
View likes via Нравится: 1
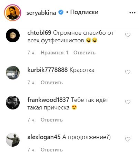(x=54, y=53)
